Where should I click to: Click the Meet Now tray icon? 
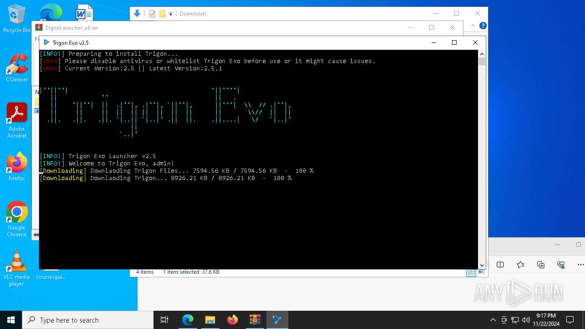(504, 320)
